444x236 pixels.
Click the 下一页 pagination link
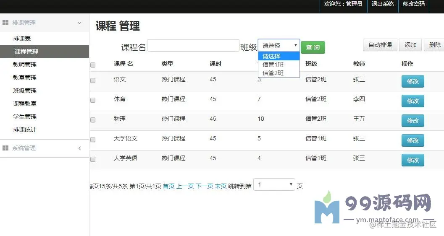[205, 186]
